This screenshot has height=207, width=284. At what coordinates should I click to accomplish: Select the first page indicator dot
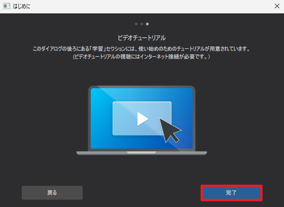[x=136, y=24]
